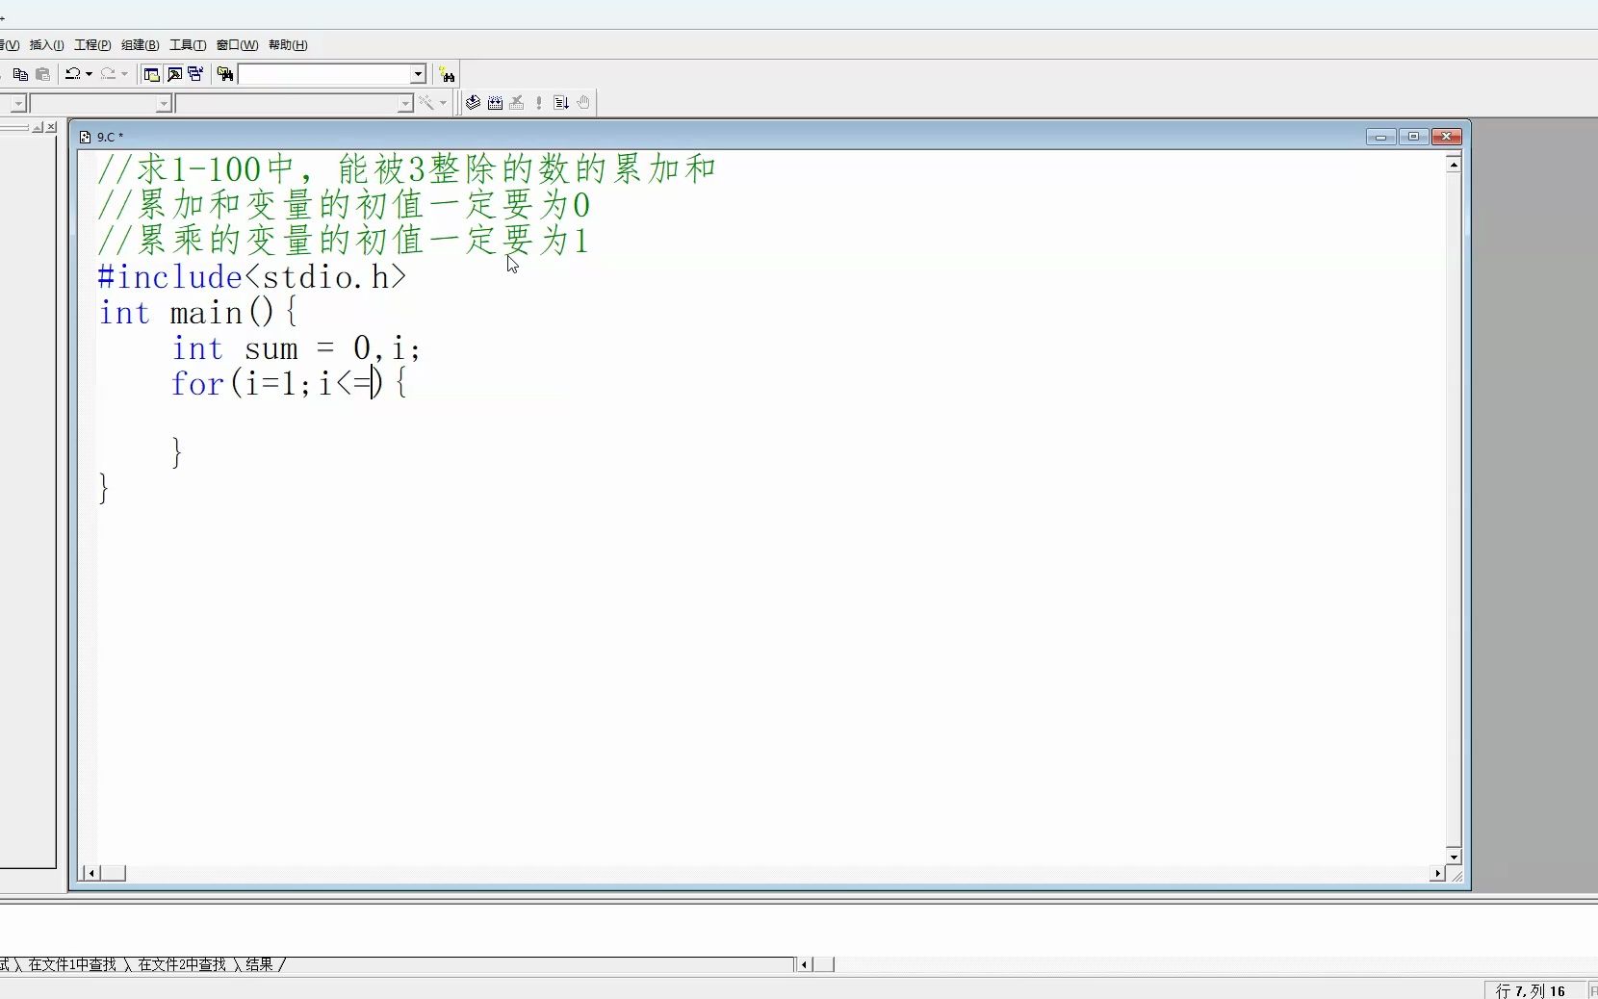Switch to the 在文件1中查找 output tab
1598x999 pixels.
tap(72, 964)
